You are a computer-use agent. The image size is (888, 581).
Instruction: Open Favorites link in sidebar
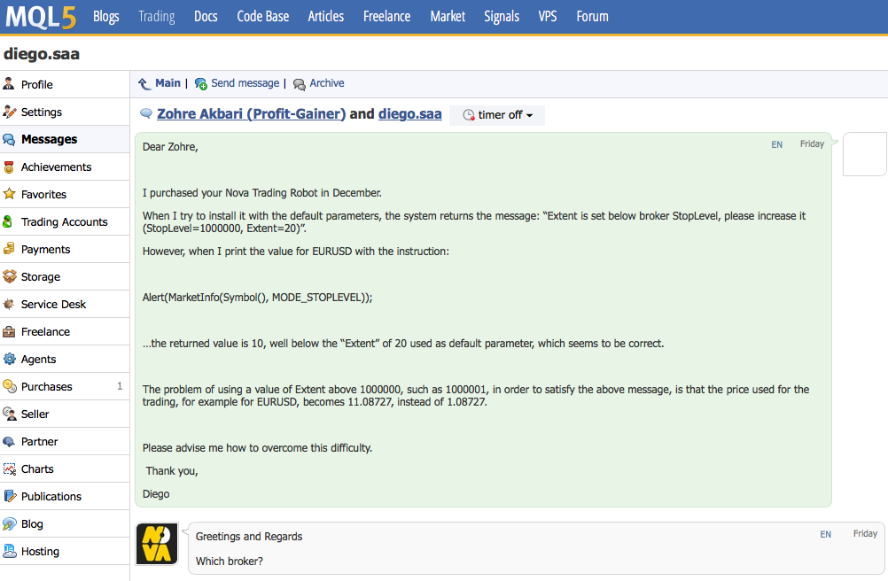click(x=43, y=194)
